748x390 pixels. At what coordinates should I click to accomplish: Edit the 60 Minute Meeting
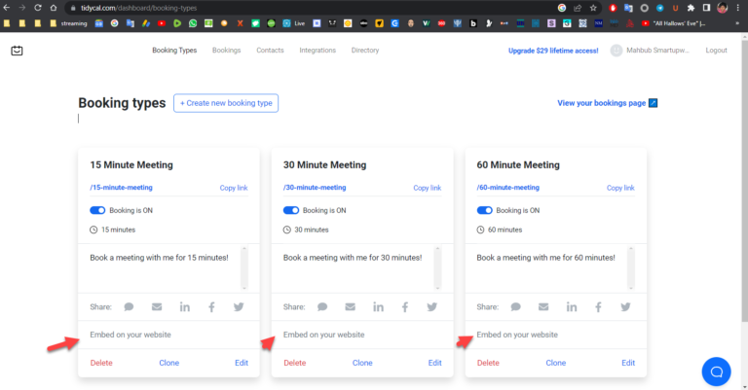pyautogui.click(x=628, y=363)
